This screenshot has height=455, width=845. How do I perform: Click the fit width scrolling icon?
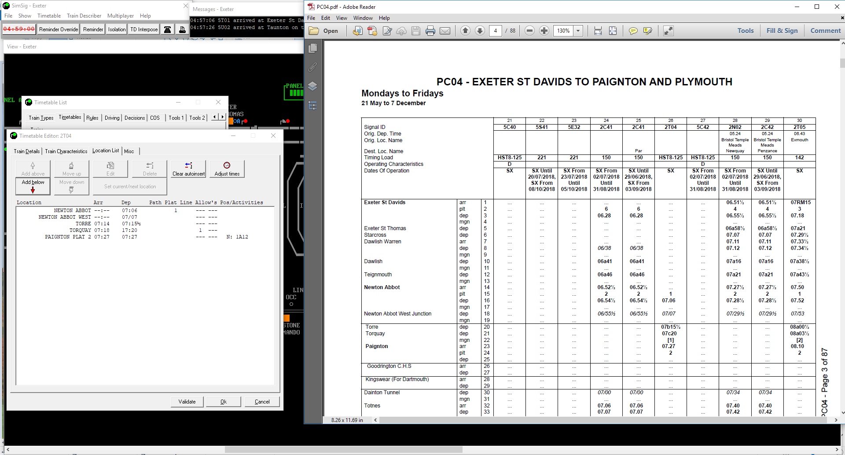tap(598, 31)
